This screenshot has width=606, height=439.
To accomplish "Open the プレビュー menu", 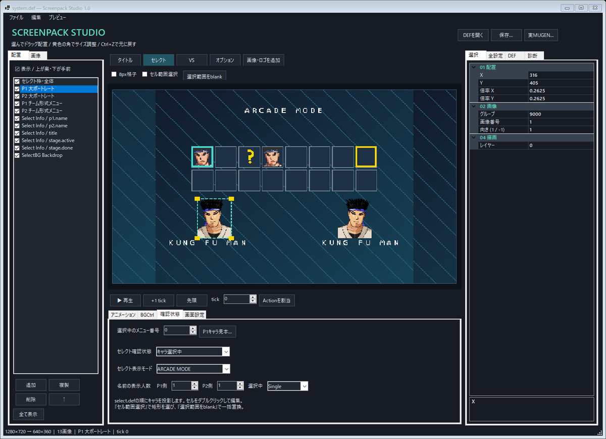I will coord(57,17).
